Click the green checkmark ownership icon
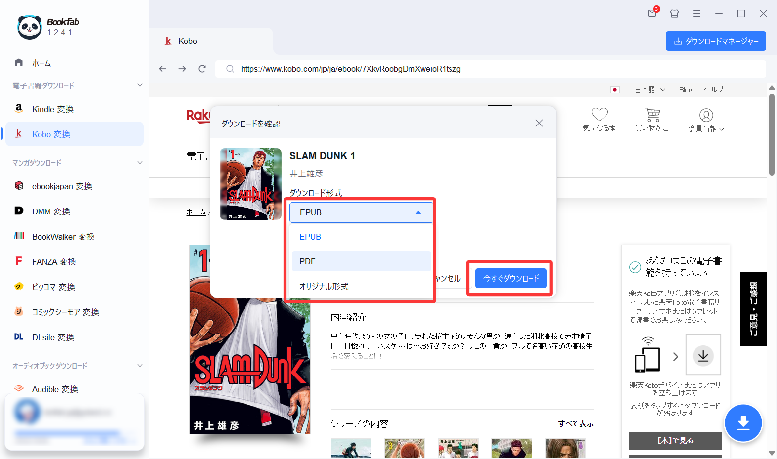This screenshot has height=459, width=777. pyautogui.click(x=635, y=267)
